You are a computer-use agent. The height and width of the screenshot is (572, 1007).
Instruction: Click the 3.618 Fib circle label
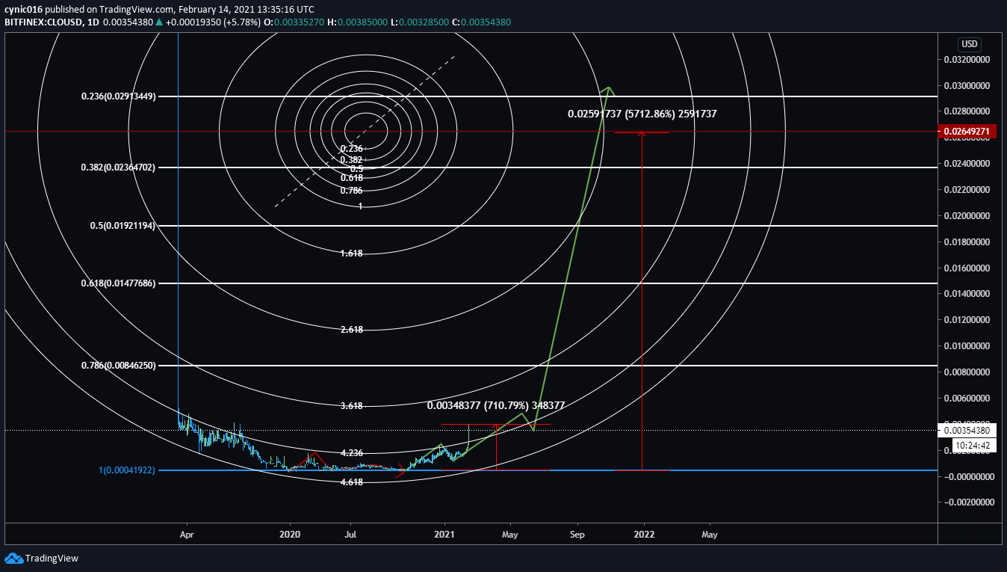point(351,406)
